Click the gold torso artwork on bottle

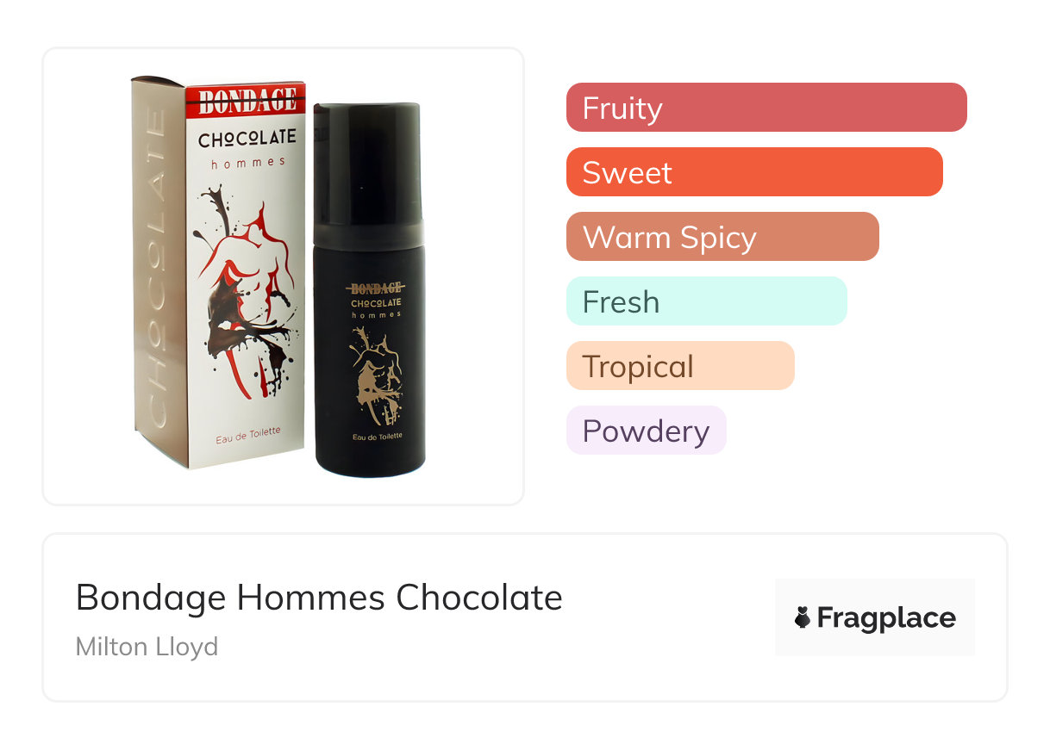pyautogui.click(x=374, y=379)
